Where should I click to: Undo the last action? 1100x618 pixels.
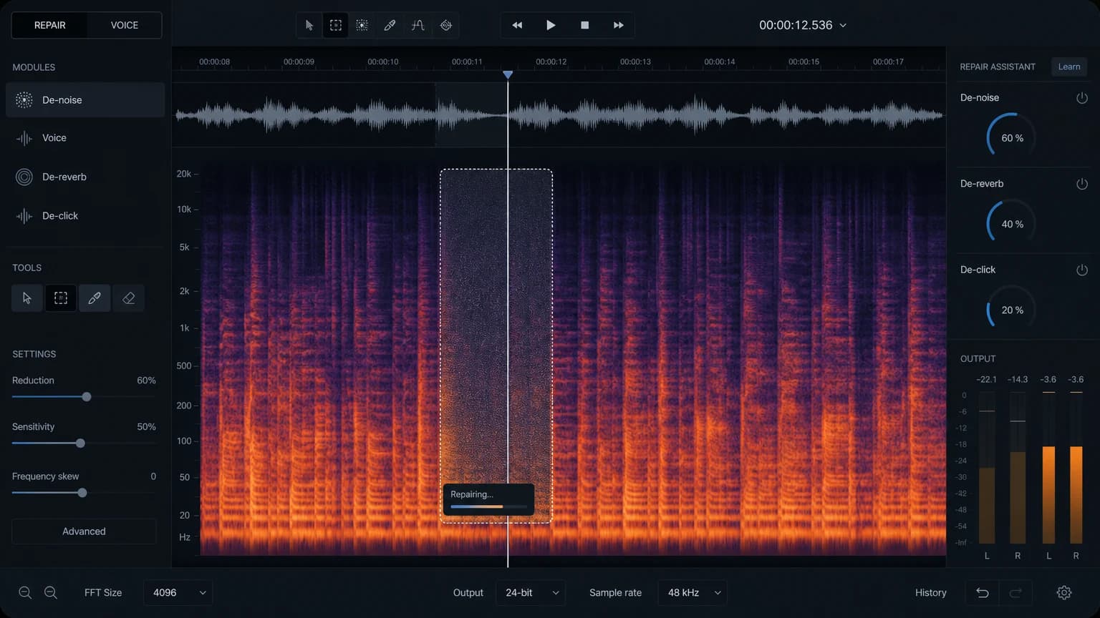(x=983, y=592)
